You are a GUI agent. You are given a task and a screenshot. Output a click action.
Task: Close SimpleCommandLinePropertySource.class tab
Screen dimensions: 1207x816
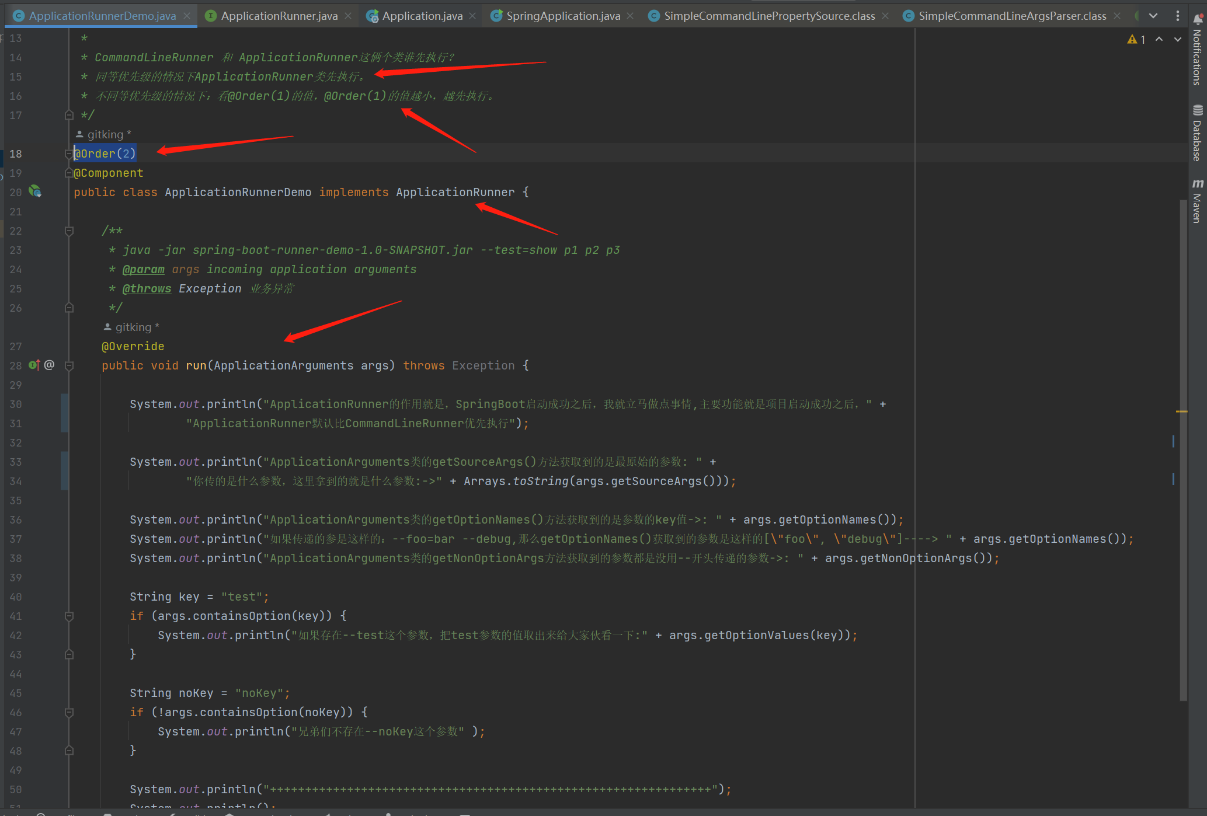(885, 16)
